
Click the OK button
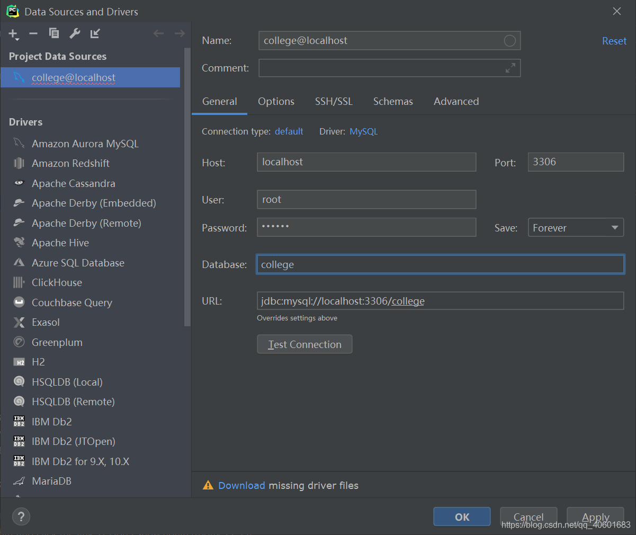462,517
